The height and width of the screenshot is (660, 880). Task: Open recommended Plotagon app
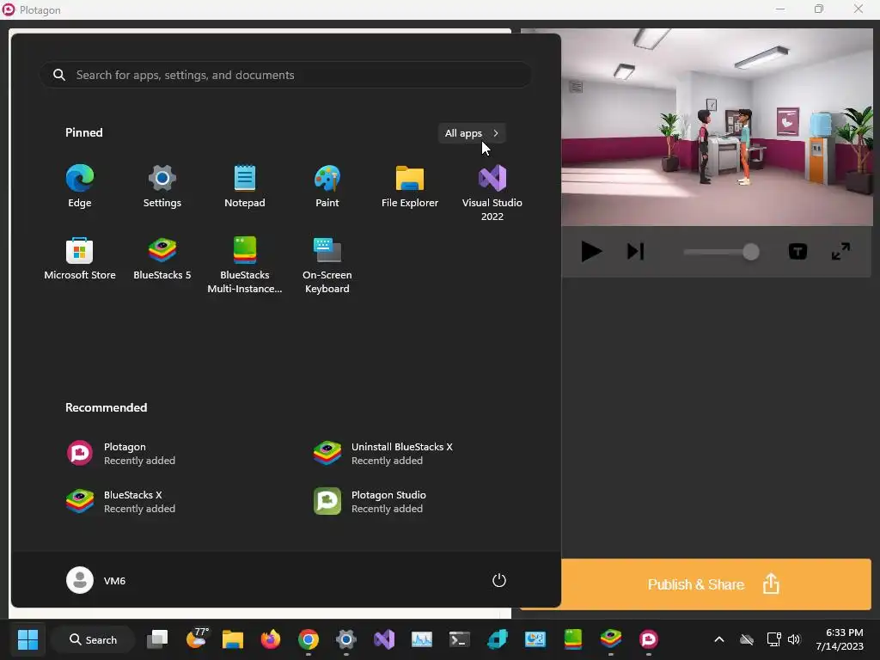pyautogui.click(x=121, y=454)
